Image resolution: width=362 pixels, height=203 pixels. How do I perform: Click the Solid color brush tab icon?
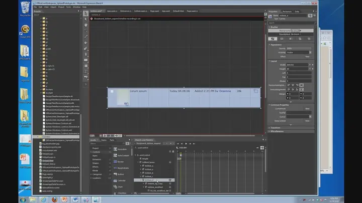tap(282, 39)
